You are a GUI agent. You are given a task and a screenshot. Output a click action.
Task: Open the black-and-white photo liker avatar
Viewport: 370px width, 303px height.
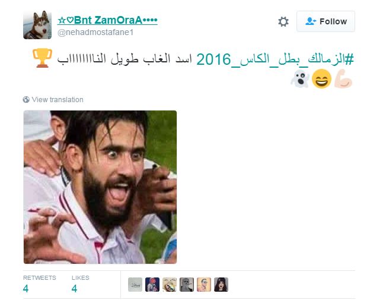click(187, 285)
